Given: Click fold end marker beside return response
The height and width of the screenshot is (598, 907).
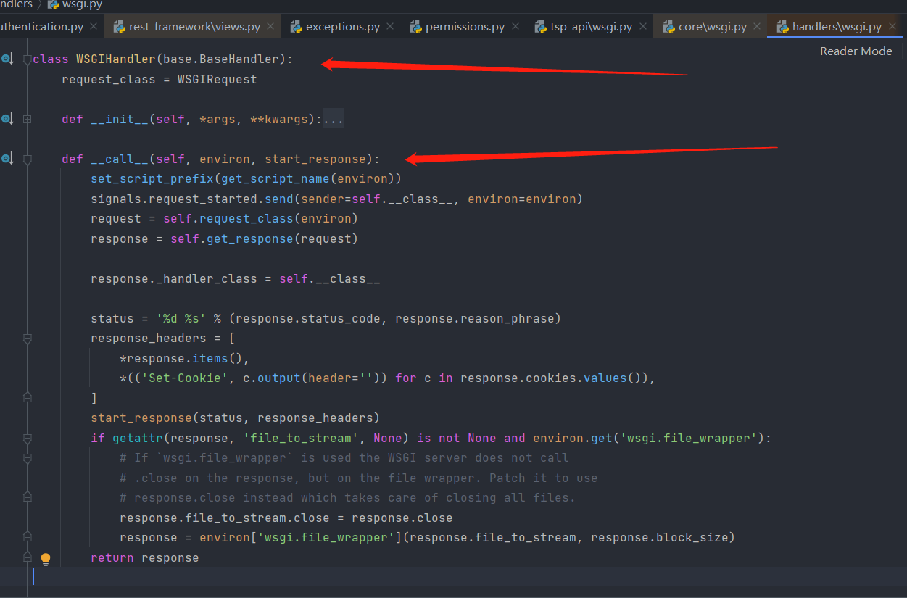Looking at the screenshot, I should 28,557.
